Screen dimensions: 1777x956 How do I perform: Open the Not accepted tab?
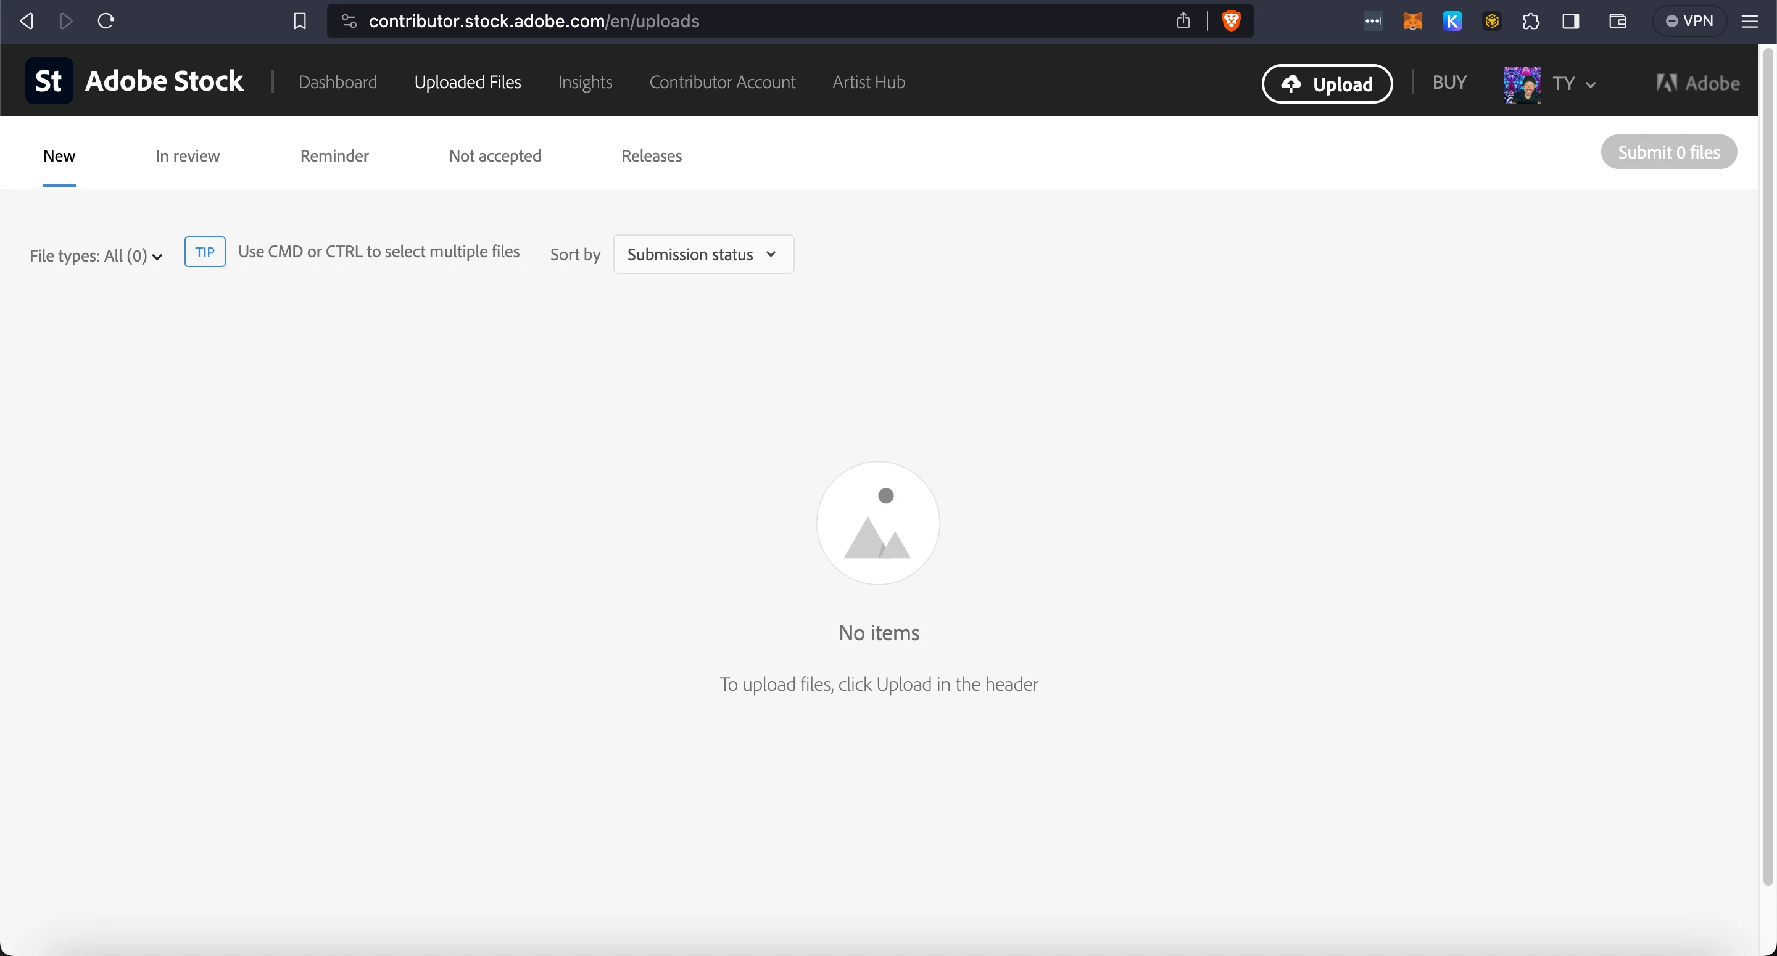[x=495, y=156]
